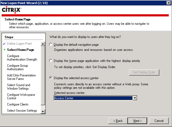Click 'Select Session Settings' step
Viewport: 172px width, 127px height.
pos(22,111)
